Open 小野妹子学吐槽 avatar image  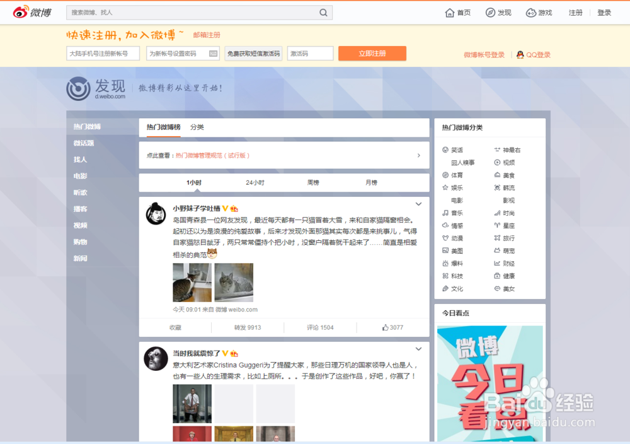coord(156,214)
